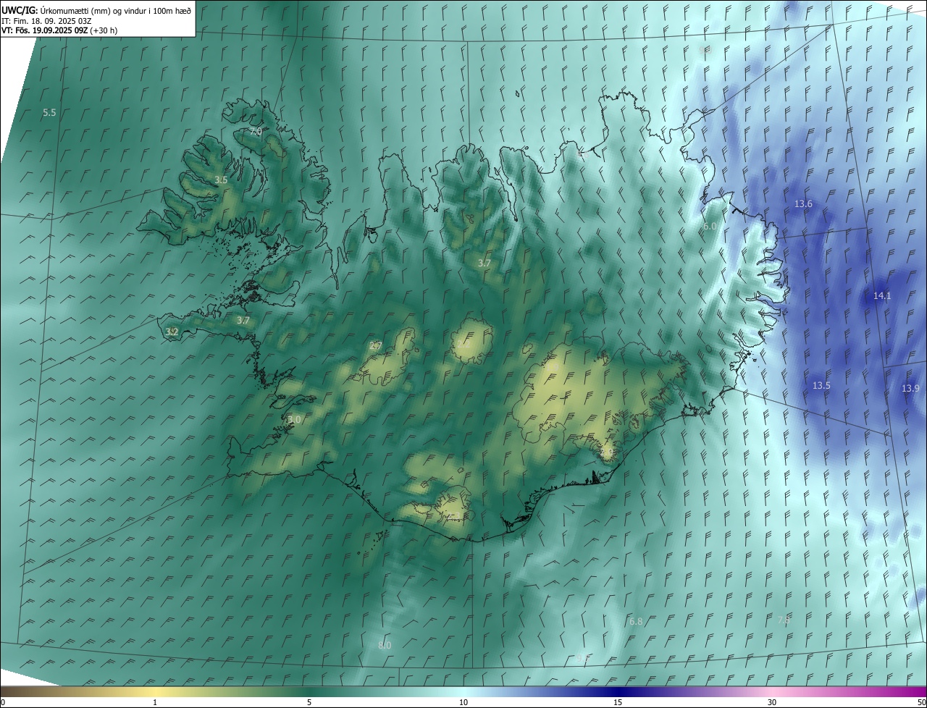Viewport: 927px width, 708px height.
Task: Click the valid time line 'VT: Fös. 19.09.2025 09Z (+30 h)'
Action: 59,30
